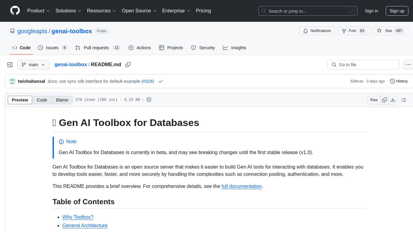The height and width of the screenshot is (232, 413).
Task: Open the more file actions menu
Action: click(x=408, y=65)
